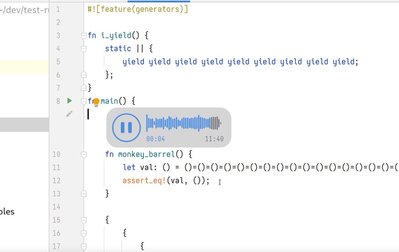Collapse the nested block at line 16
399x252 pixels.
pyautogui.click(x=84, y=233)
